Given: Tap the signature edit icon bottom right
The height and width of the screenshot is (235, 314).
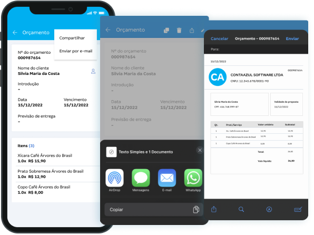Looking at the screenshot, I should 298,209.
